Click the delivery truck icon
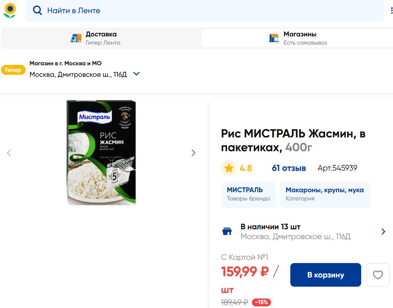 (76, 38)
